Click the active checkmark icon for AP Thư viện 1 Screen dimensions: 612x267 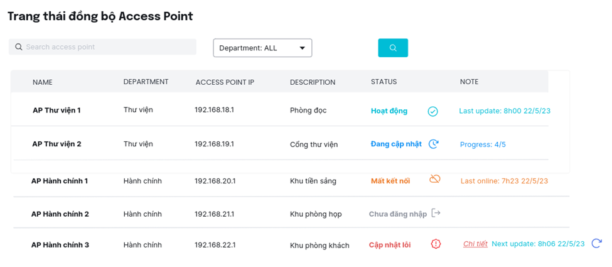[433, 111]
